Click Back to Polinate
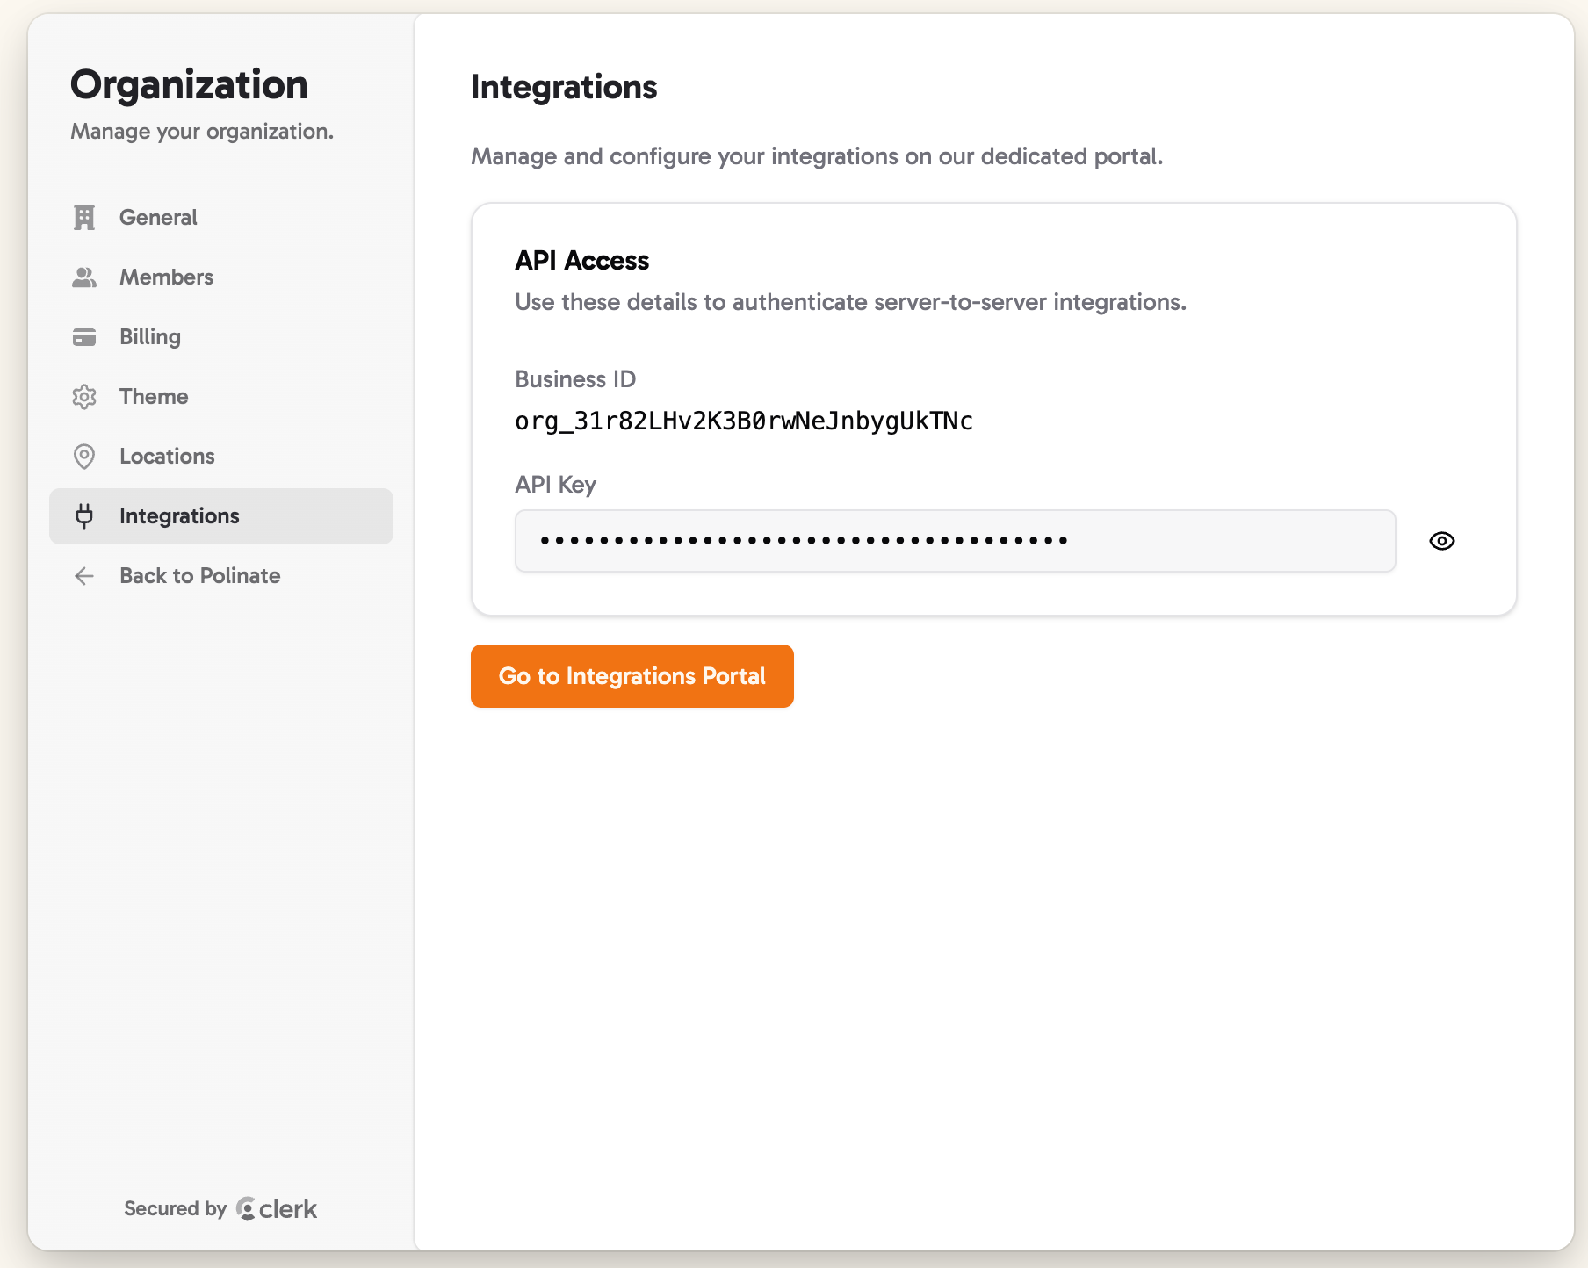 pos(198,576)
